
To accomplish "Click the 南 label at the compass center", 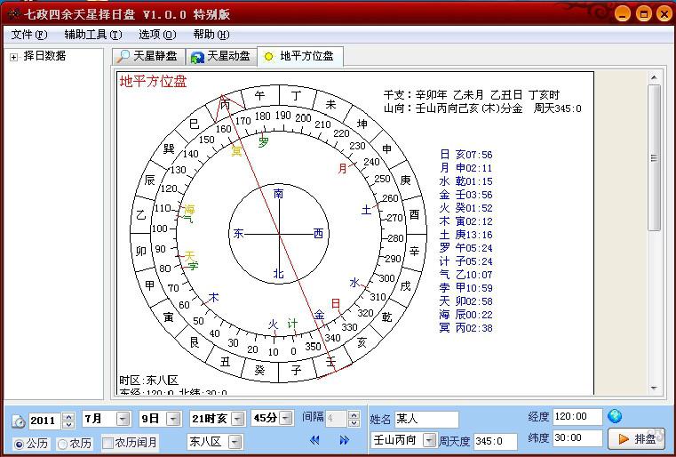I will pyautogui.click(x=279, y=193).
